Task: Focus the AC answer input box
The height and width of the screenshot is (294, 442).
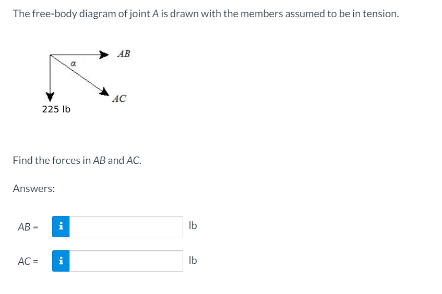Action: tap(126, 261)
